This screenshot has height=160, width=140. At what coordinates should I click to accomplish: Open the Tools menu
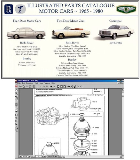pos(36,83)
